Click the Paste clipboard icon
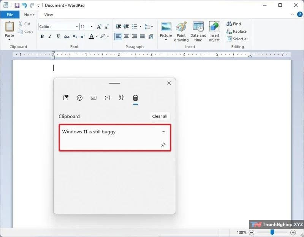Image resolution: width=304 pixels, height=237 pixels. 9,27
